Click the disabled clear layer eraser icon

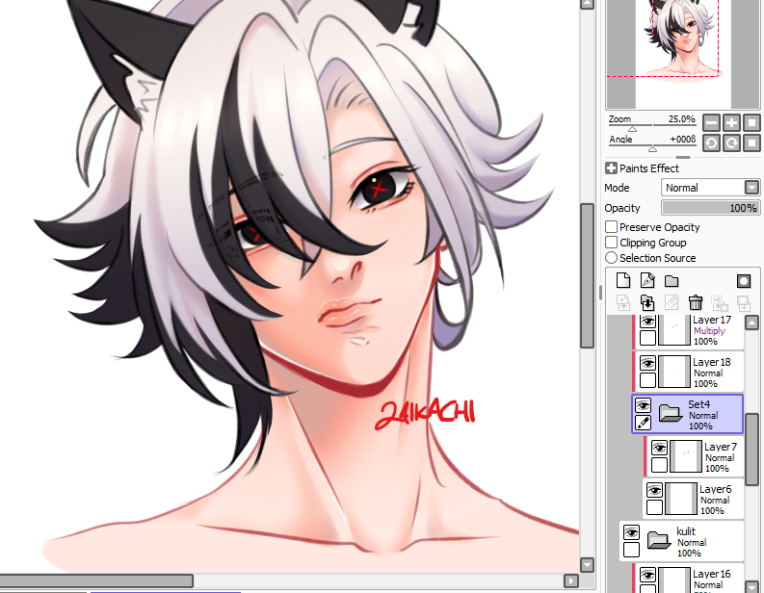click(x=672, y=303)
